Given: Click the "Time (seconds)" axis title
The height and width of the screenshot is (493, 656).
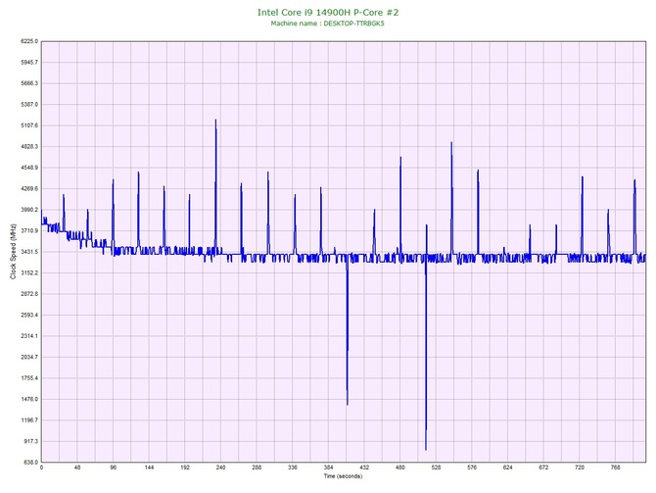Looking at the screenshot, I should point(343,476).
